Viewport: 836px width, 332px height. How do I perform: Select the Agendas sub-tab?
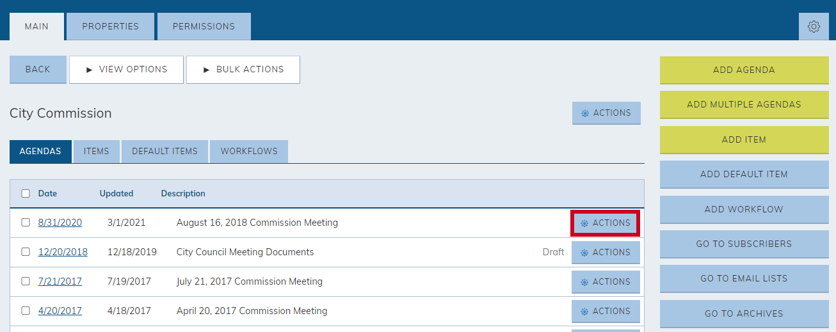click(x=40, y=152)
